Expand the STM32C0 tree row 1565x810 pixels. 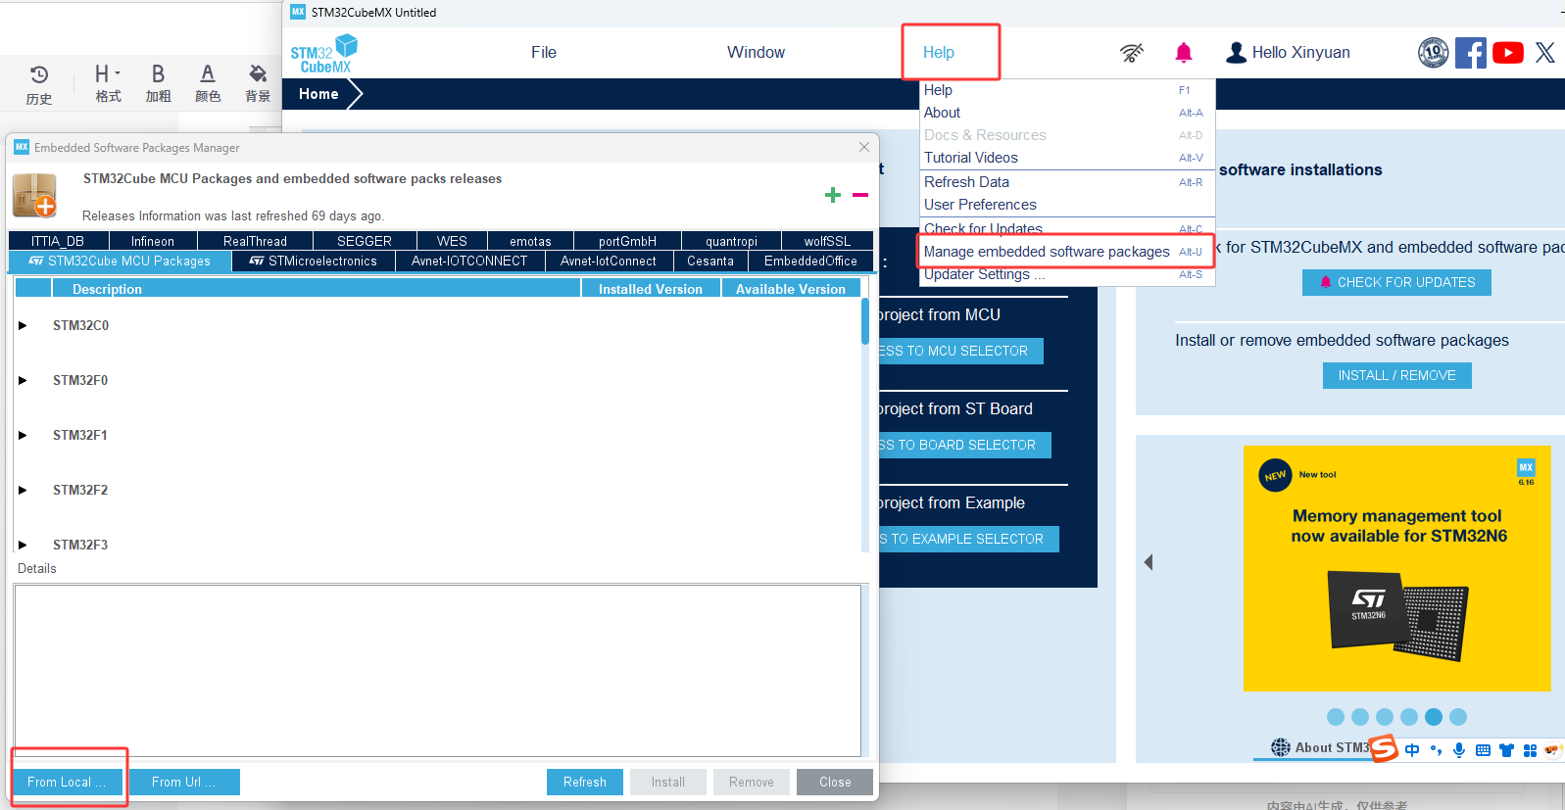[x=23, y=325]
